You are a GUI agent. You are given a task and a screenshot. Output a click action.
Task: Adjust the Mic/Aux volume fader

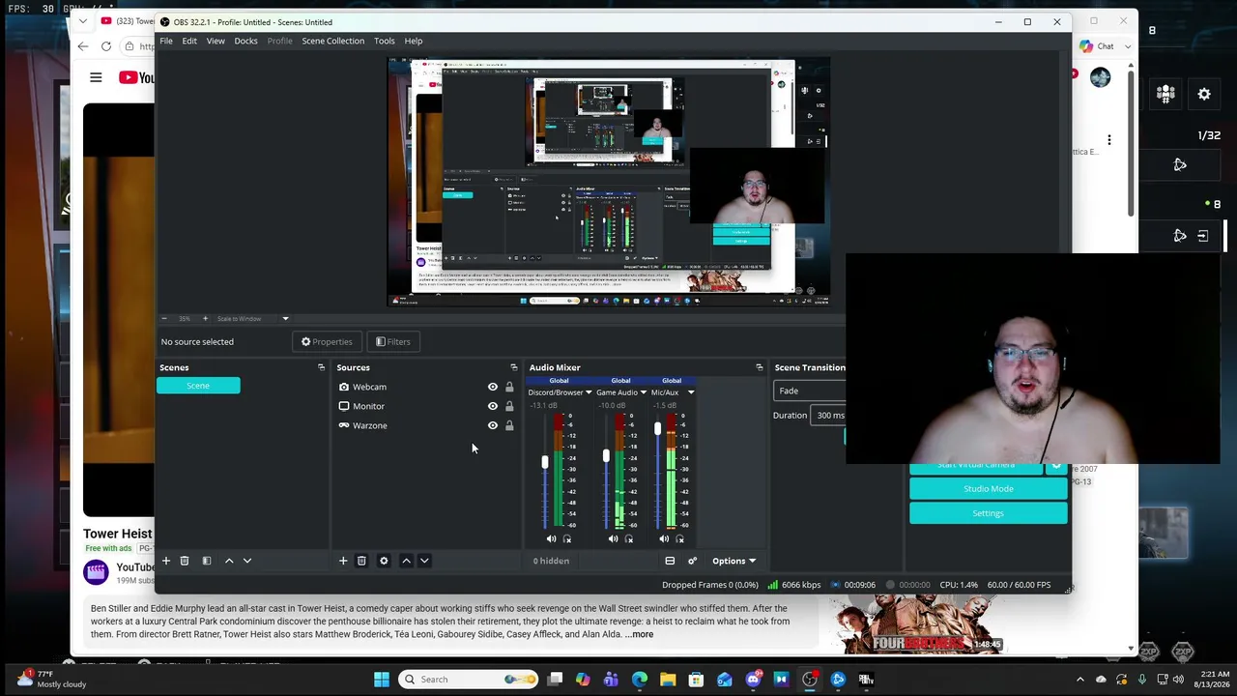(x=657, y=428)
